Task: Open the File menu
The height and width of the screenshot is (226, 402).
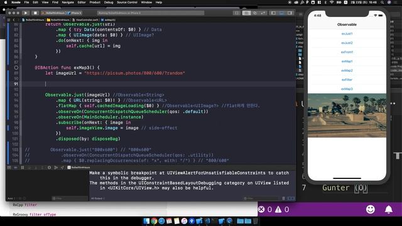Action: click(26, 3)
